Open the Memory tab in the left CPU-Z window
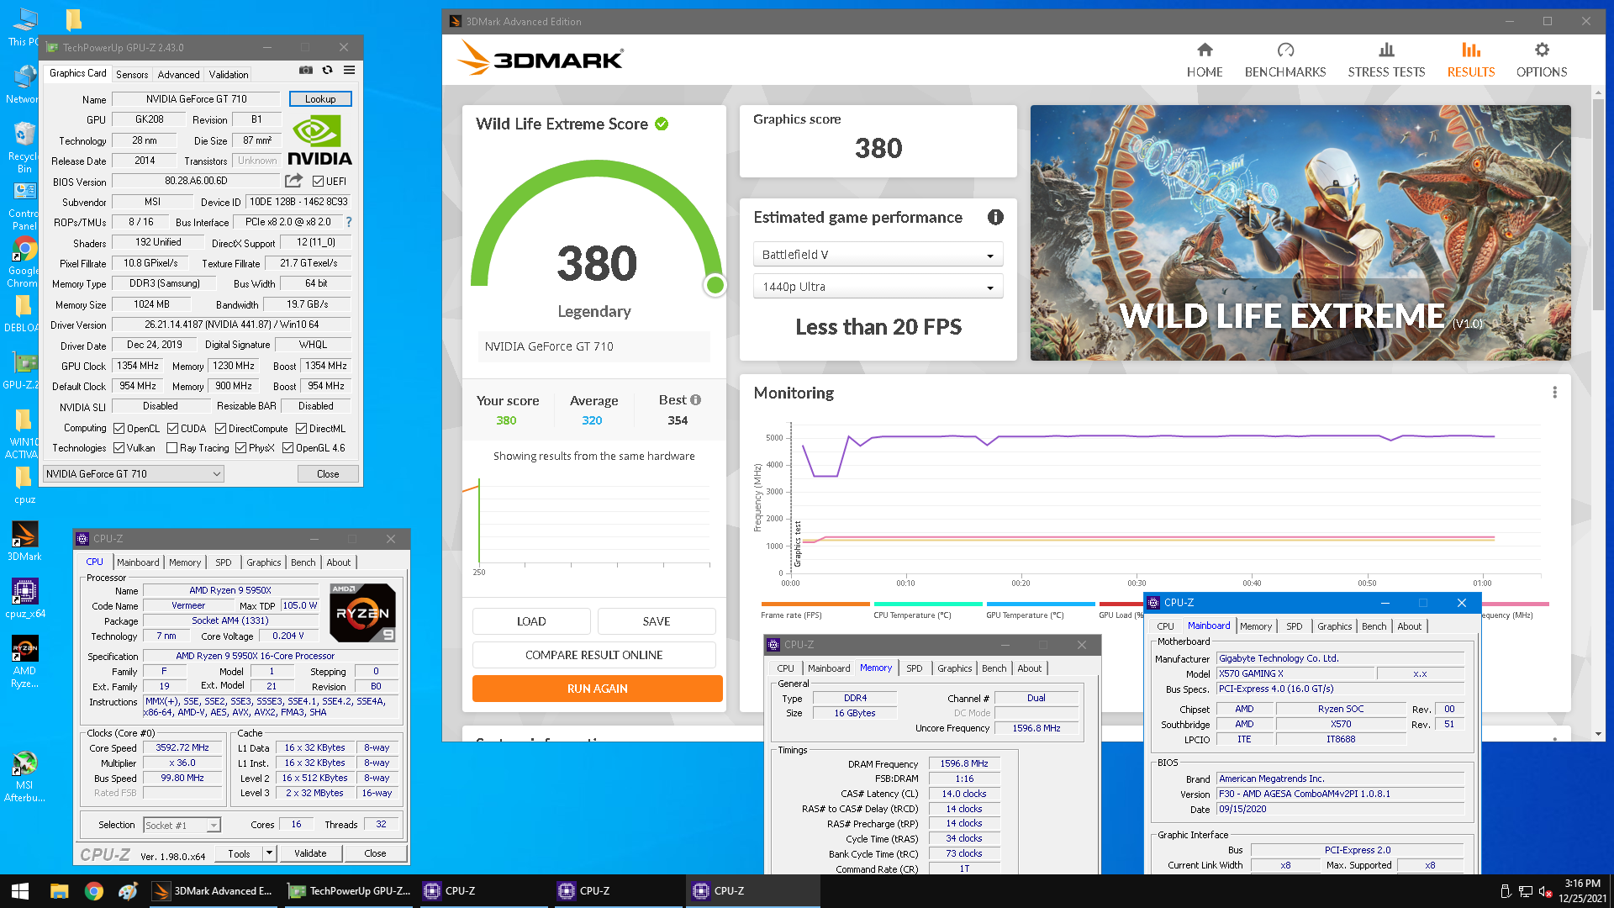 coord(185,562)
